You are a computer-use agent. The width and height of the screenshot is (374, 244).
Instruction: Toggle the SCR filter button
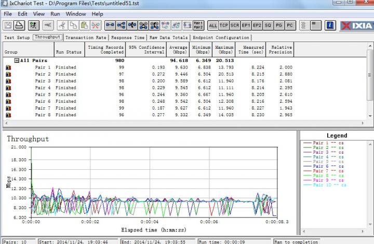[235, 25]
